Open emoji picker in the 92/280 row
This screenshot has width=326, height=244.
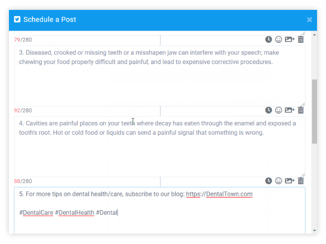coord(278,110)
